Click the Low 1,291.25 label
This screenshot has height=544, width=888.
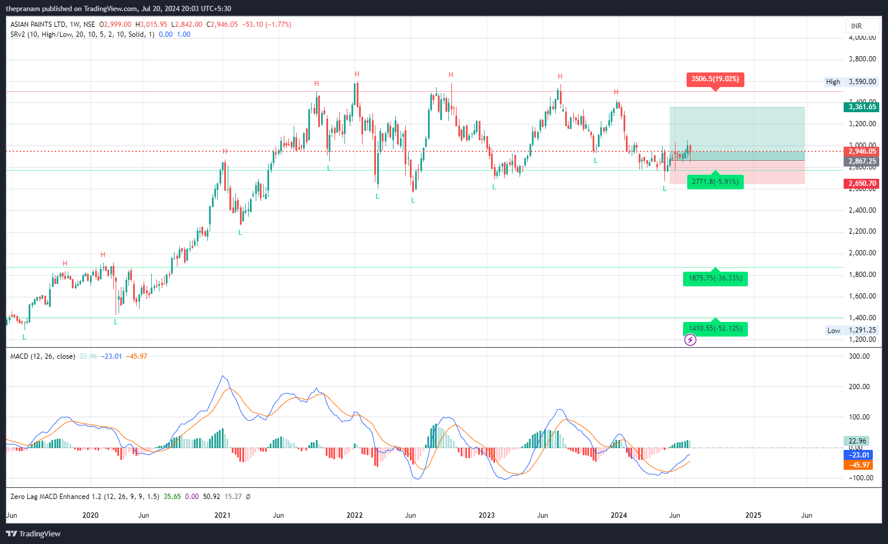tap(851, 330)
